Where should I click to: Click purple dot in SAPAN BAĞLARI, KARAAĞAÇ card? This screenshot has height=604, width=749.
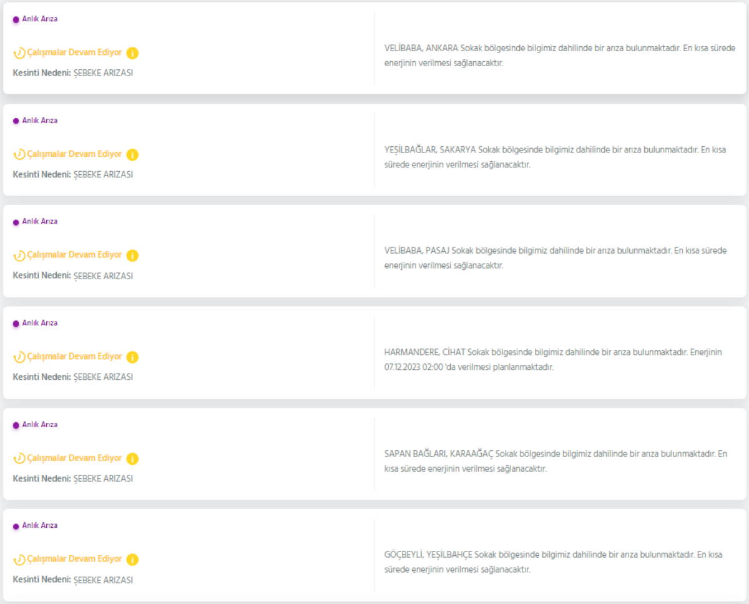tap(16, 425)
